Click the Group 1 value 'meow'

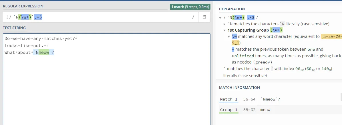click(265, 110)
